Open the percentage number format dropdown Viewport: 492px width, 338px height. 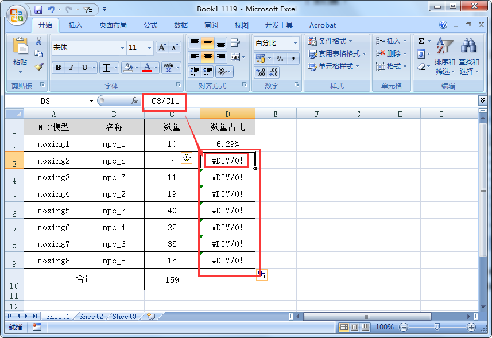(295, 43)
